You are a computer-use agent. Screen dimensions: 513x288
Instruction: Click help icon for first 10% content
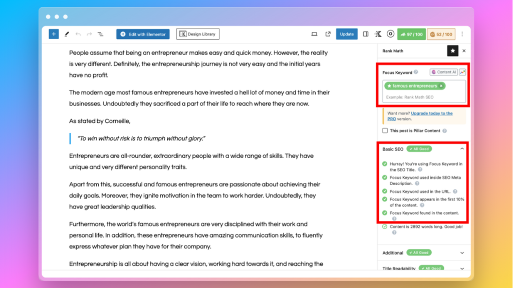pyautogui.click(x=422, y=205)
